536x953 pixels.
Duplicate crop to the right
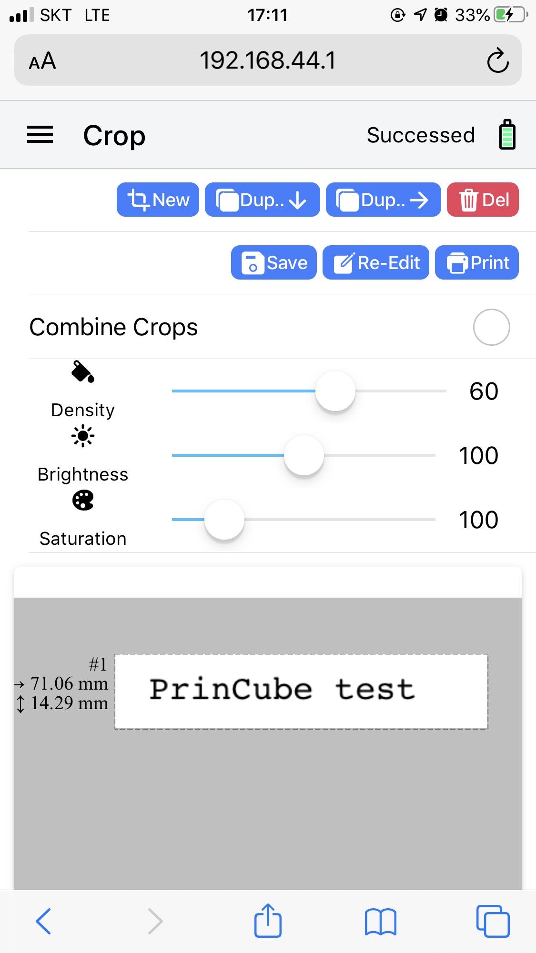(384, 200)
